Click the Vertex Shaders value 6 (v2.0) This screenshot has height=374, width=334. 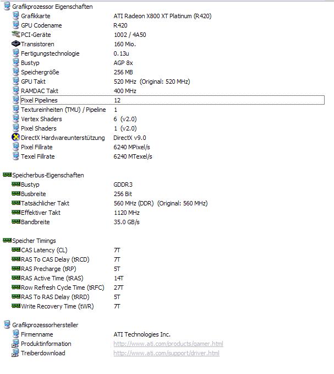coord(125,119)
